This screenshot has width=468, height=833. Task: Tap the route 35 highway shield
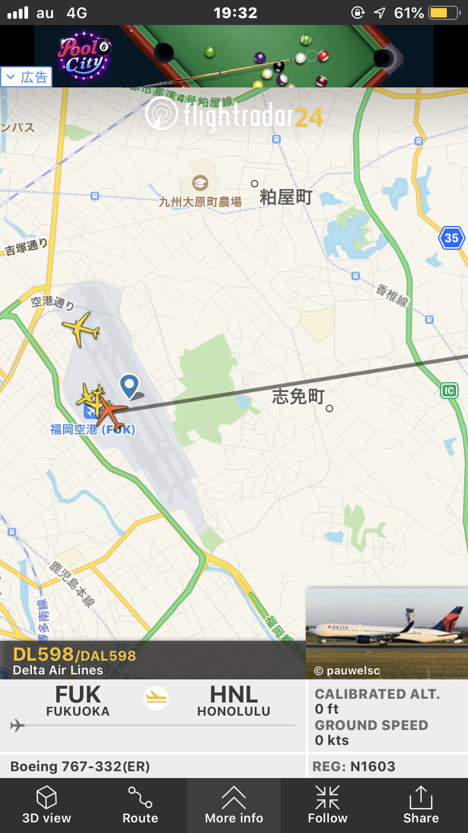tap(451, 238)
